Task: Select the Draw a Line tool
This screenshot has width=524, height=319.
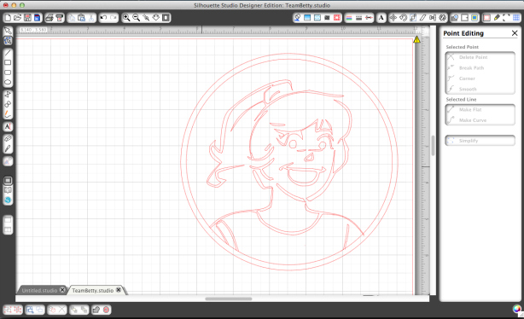Action: pos(8,53)
